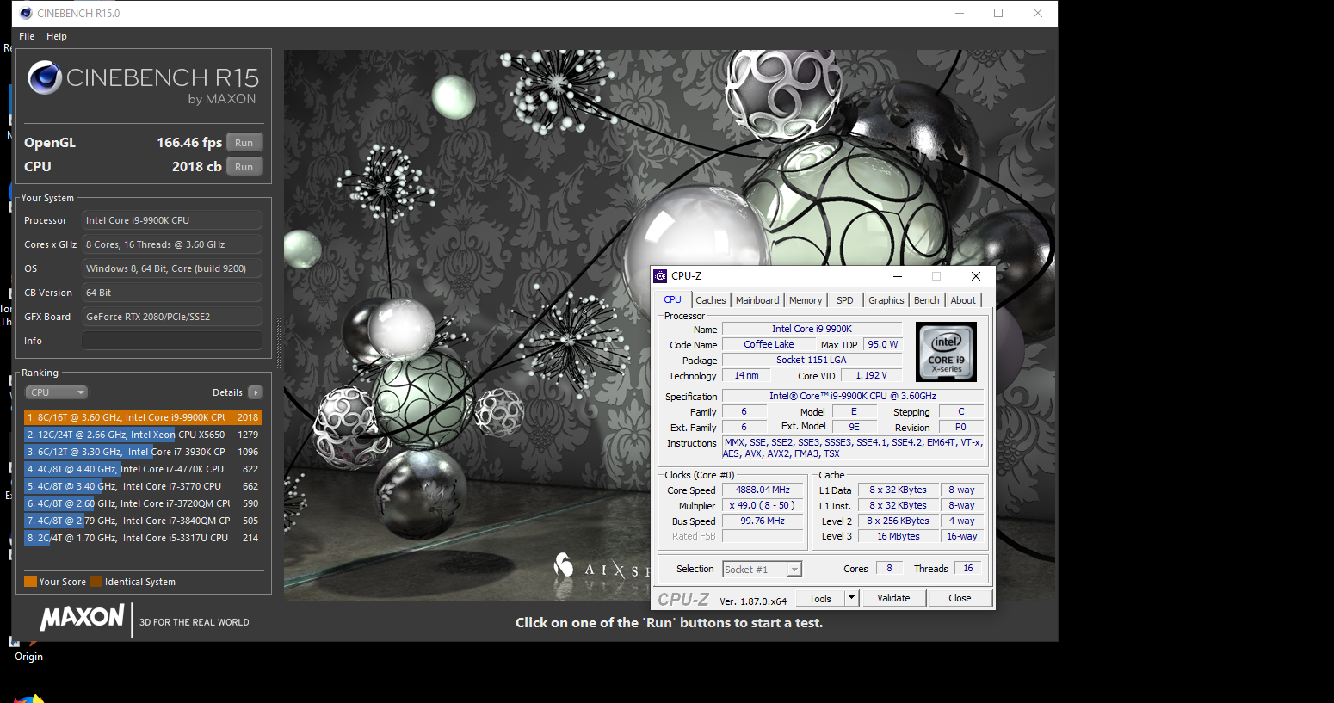Run the OpenGL benchmark test
Viewport: 1334px width, 703px height.
(244, 143)
